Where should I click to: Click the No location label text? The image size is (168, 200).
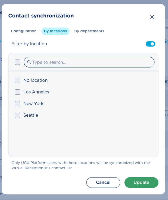tap(36, 80)
